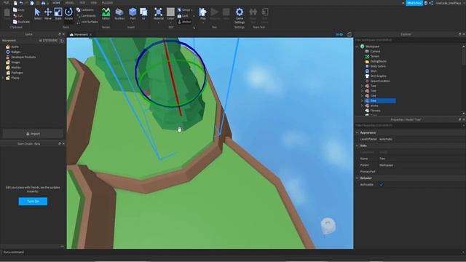
Task: Click the Undo arrow in title bar
Action: tap(21, 3)
